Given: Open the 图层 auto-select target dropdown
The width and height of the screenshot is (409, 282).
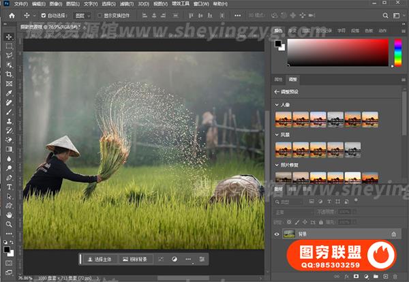Looking at the screenshot, I should click(x=83, y=15).
